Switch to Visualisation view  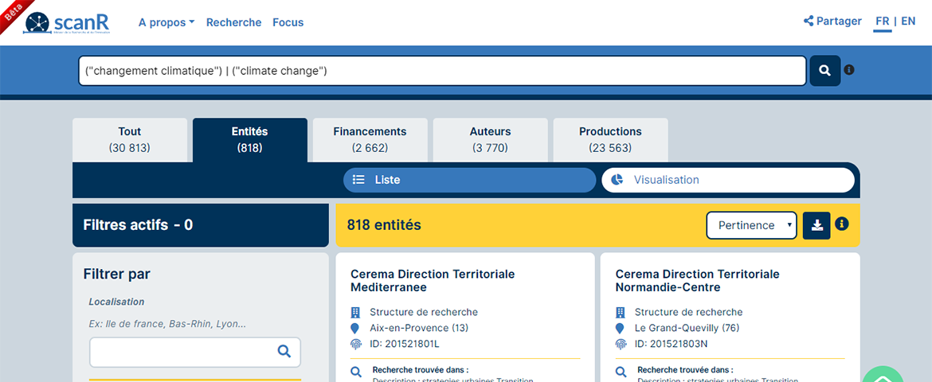click(728, 180)
